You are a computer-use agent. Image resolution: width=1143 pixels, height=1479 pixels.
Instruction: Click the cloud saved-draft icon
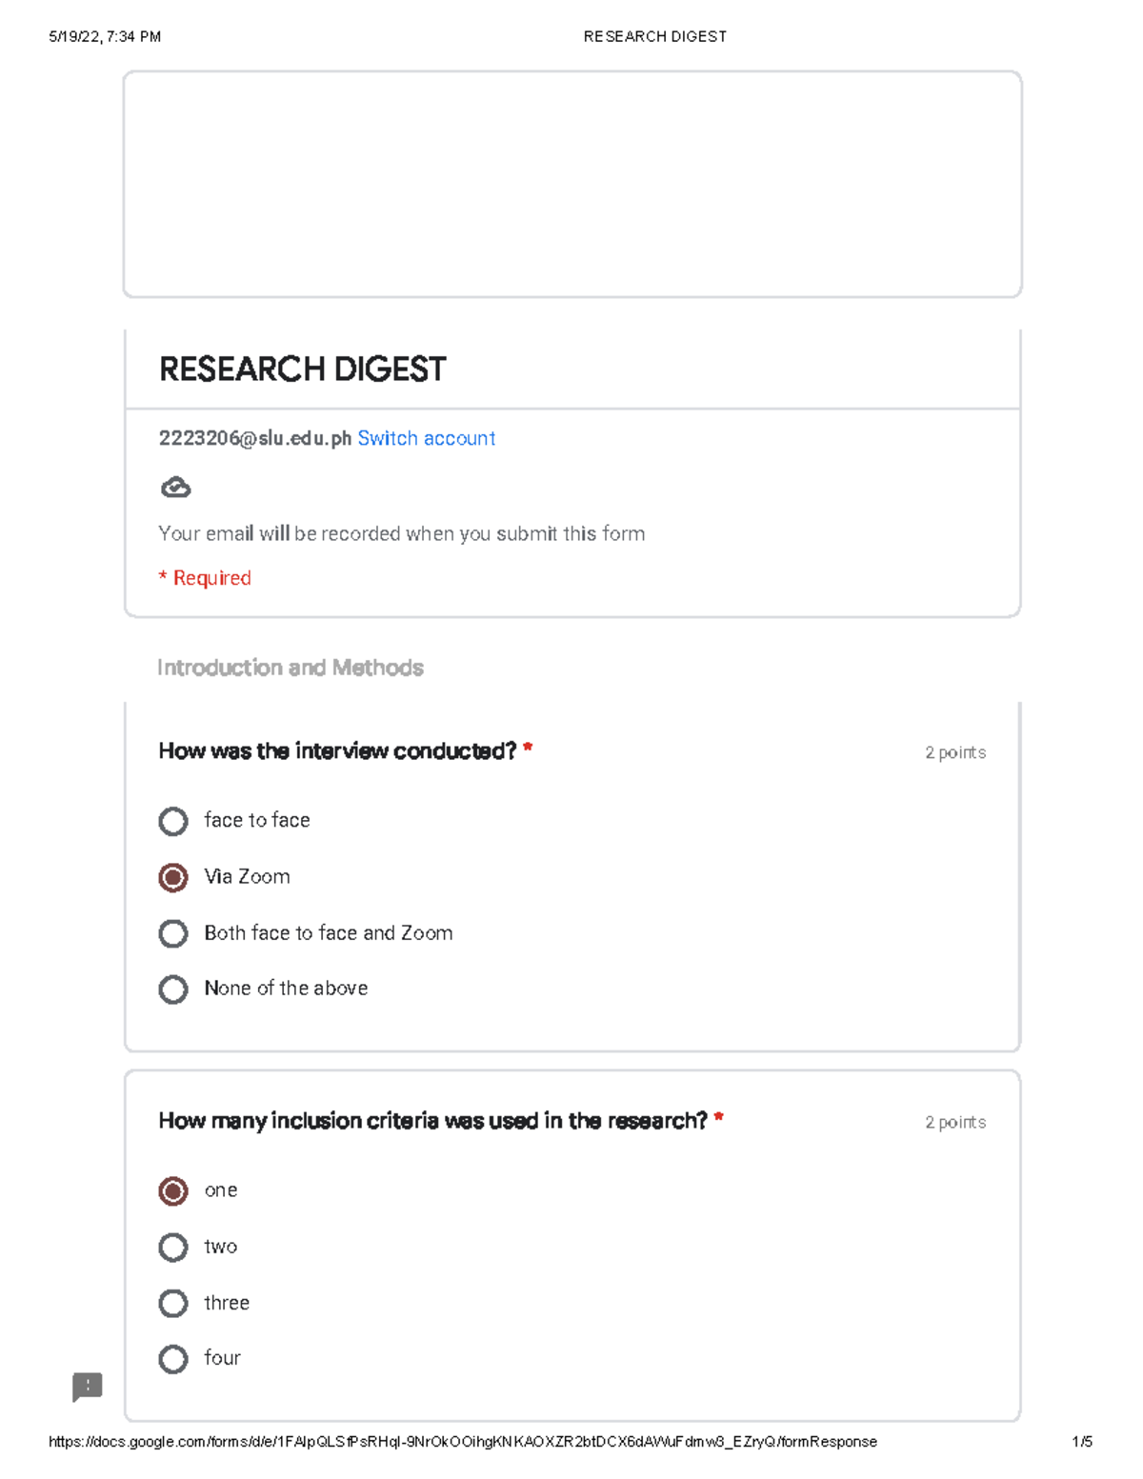175,488
